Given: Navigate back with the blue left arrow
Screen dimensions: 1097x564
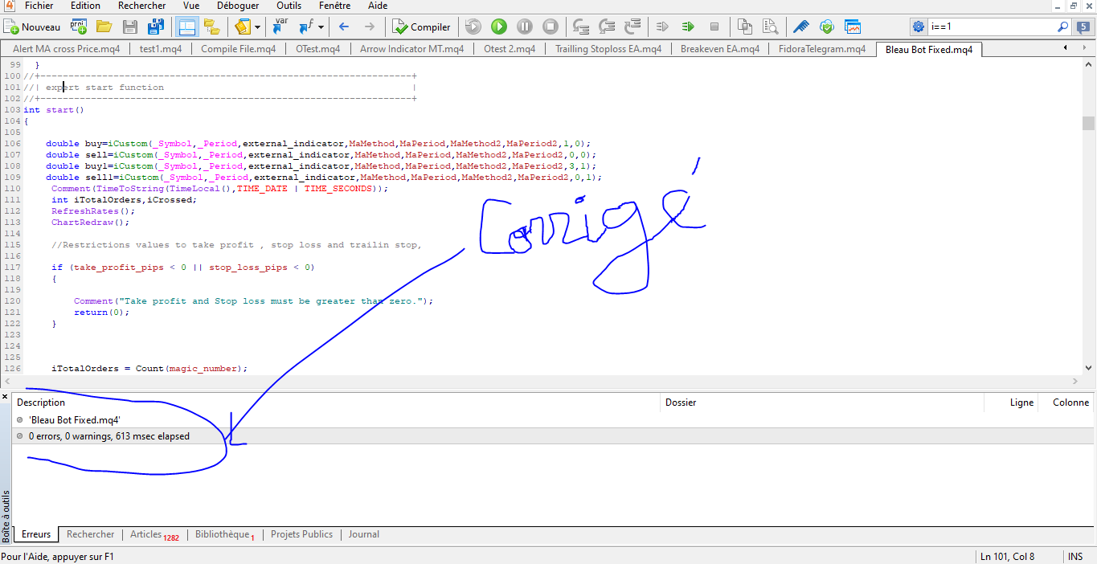Looking at the screenshot, I should point(344,27).
